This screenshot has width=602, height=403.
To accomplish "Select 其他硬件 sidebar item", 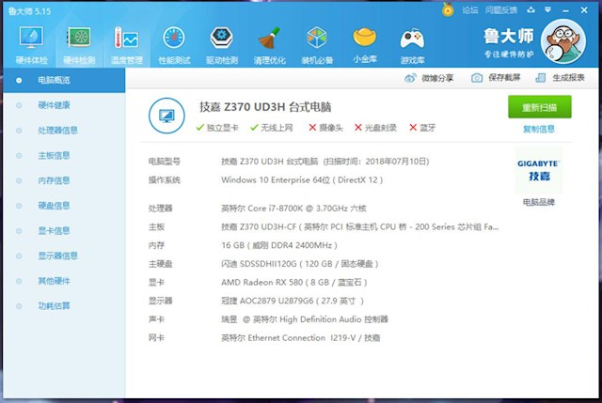I will (64, 281).
